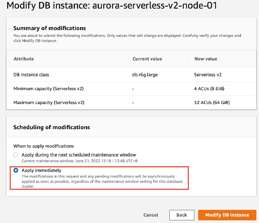Click the Attribute column header
Viewport: 259px width, 223px height.
(x=24, y=59)
